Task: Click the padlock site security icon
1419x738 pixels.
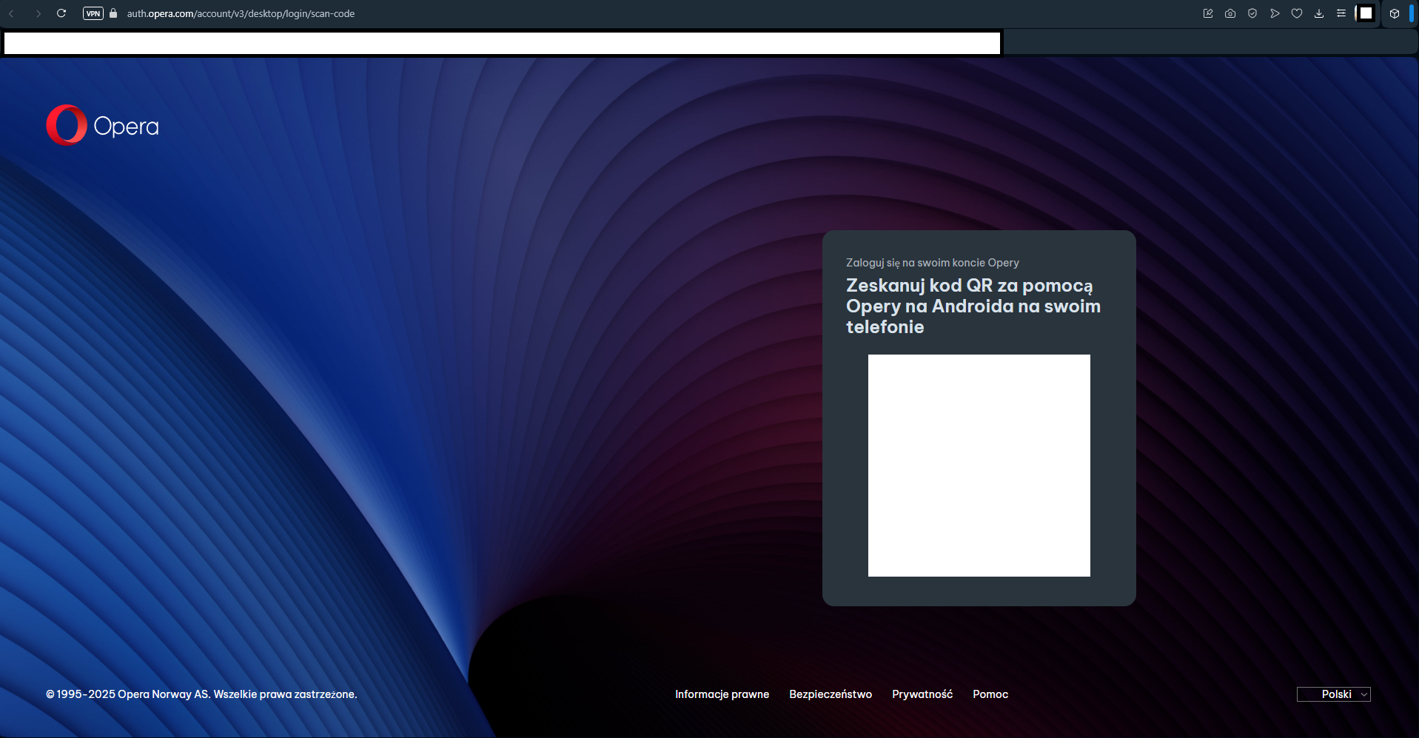Action: pyautogui.click(x=113, y=13)
